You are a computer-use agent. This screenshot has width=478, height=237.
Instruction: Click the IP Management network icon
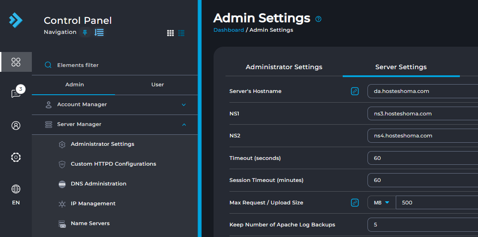[62, 204]
